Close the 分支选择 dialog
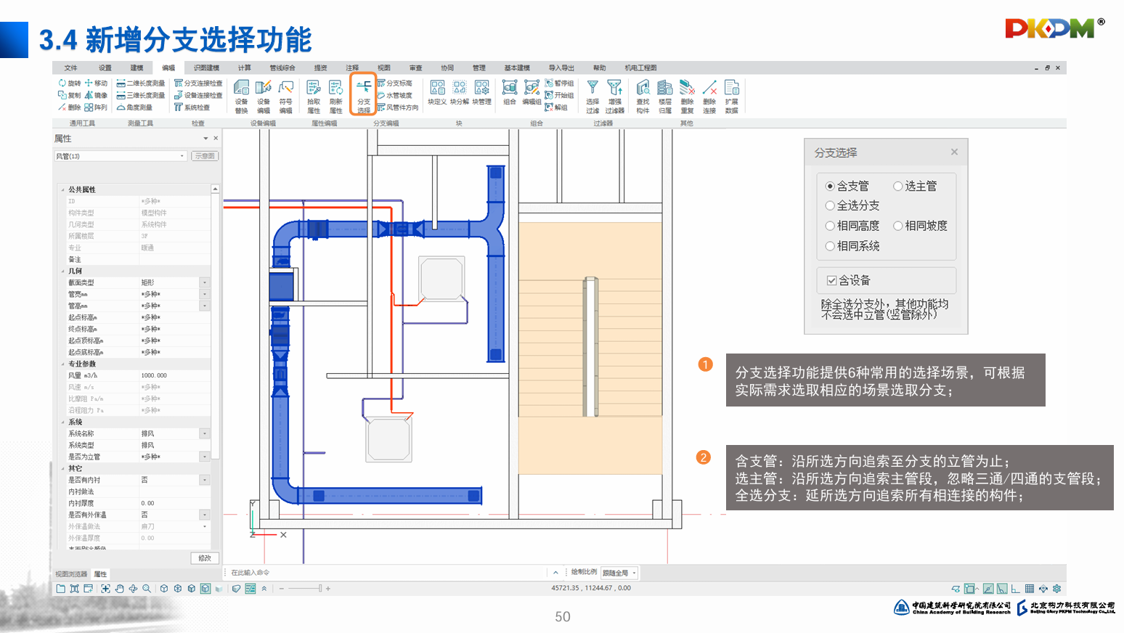Screen dimensions: 1124x633 point(954,152)
